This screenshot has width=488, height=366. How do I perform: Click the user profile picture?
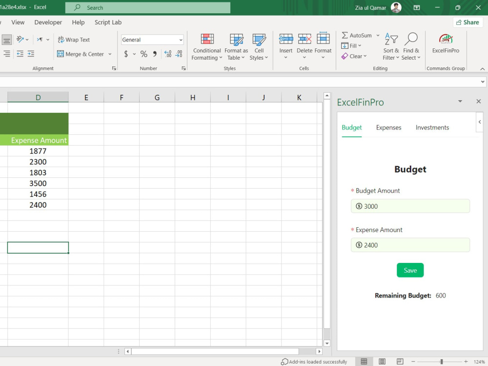pyautogui.click(x=396, y=7)
